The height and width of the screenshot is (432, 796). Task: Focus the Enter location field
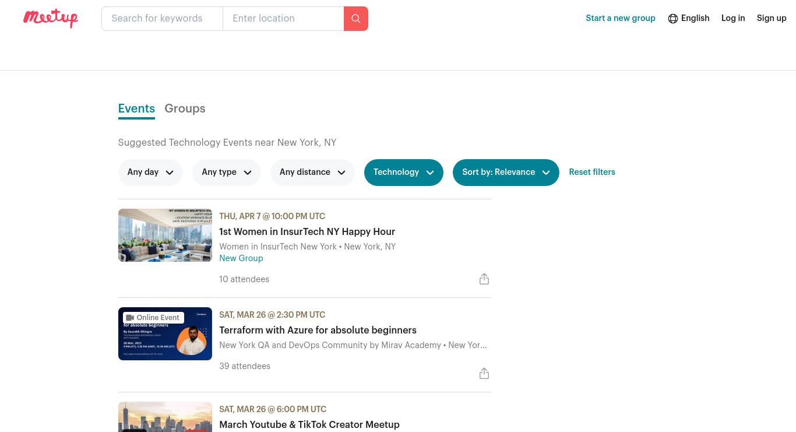pos(283,19)
